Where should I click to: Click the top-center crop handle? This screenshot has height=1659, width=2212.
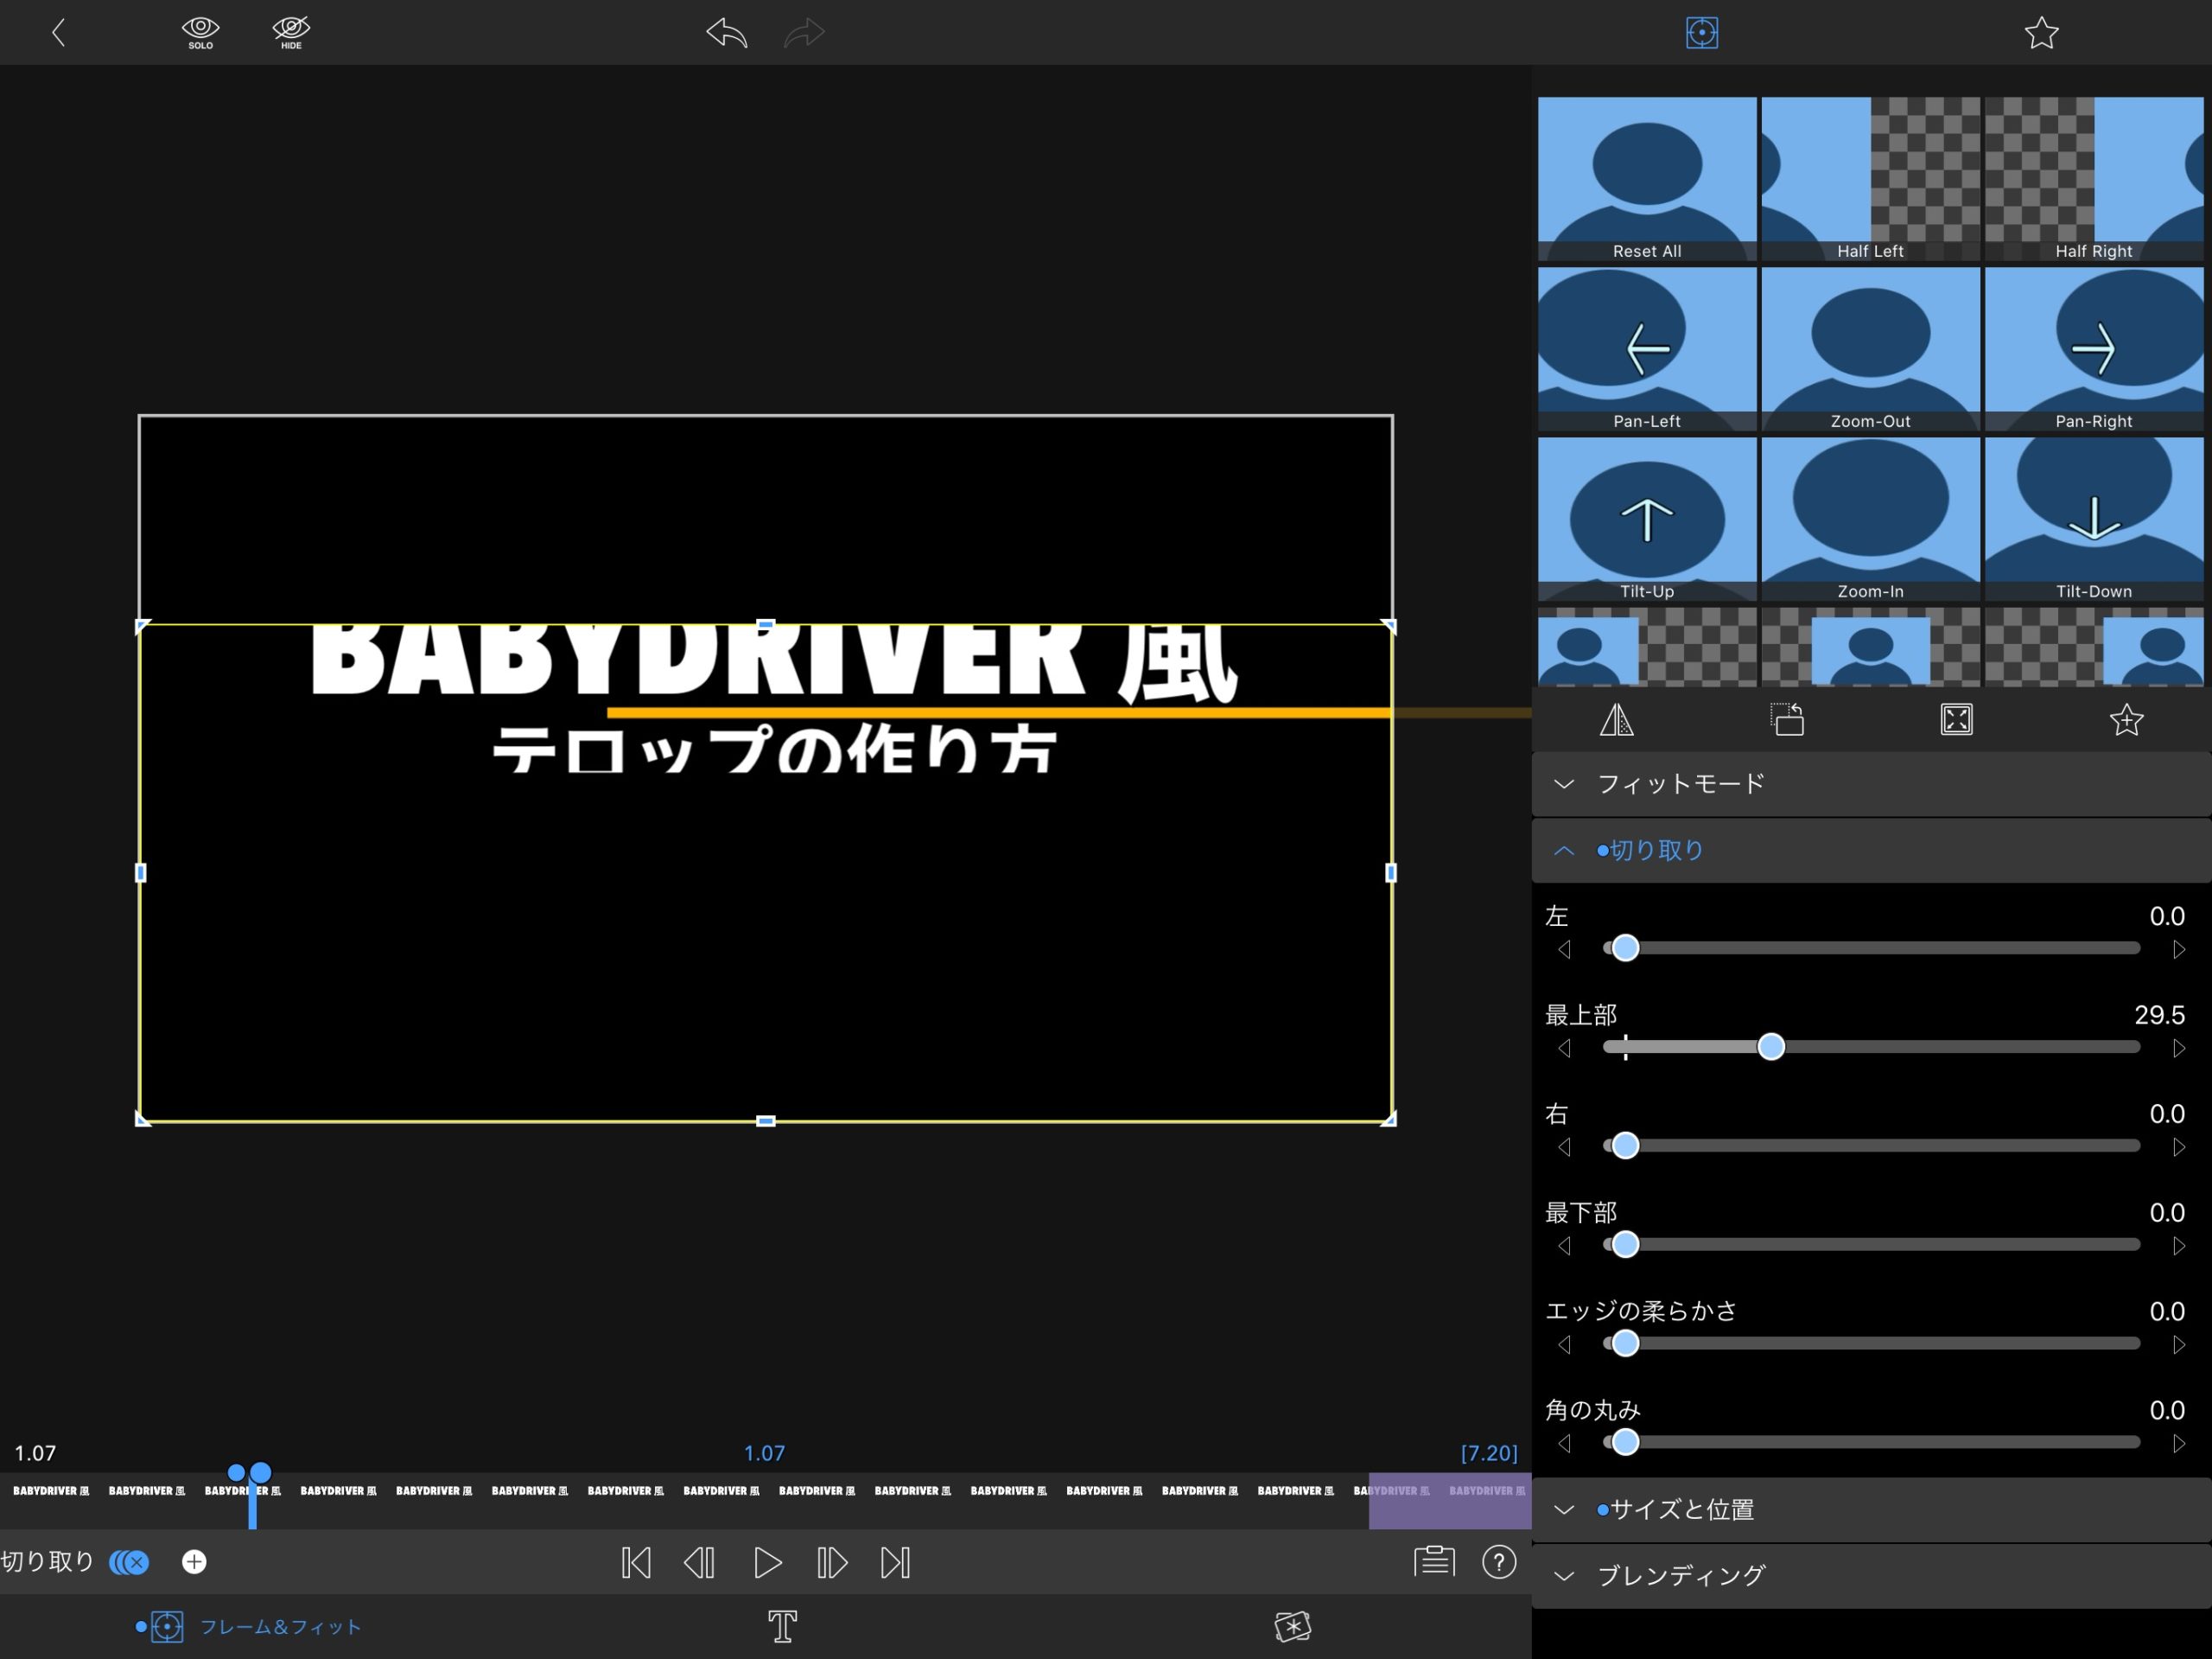pos(765,624)
